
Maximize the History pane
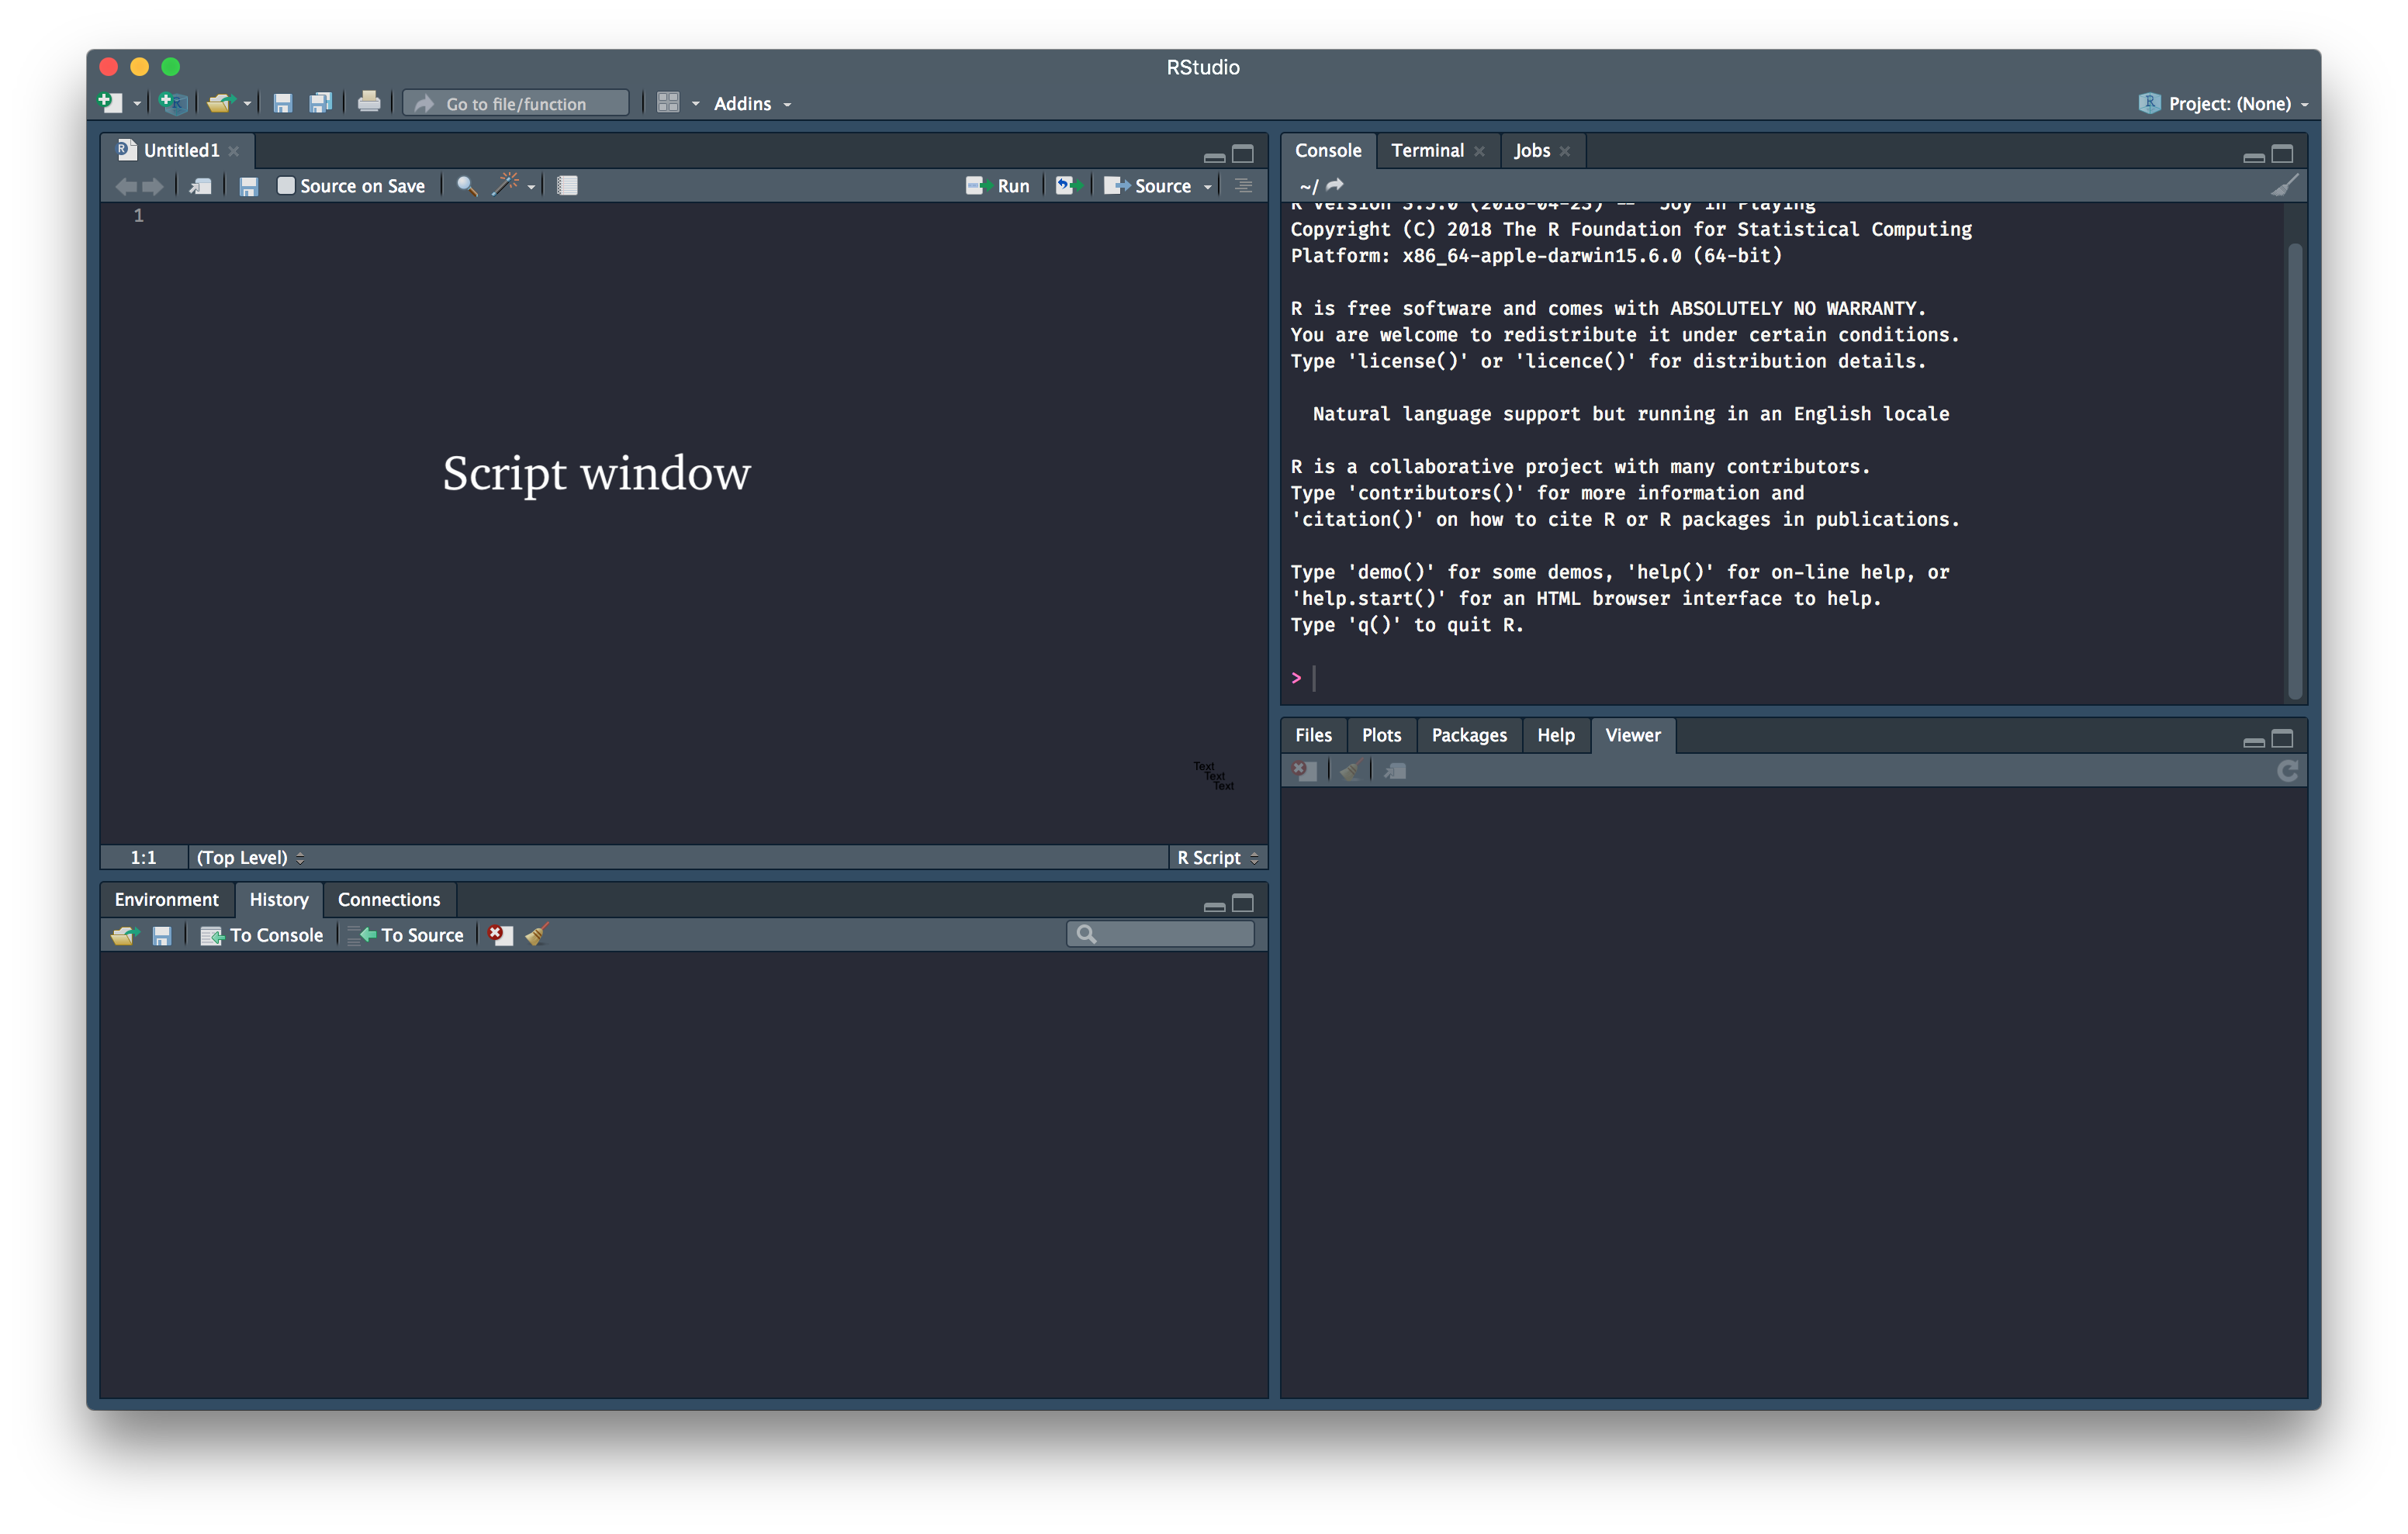coord(1243,904)
